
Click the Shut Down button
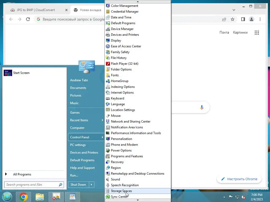tap(78, 185)
